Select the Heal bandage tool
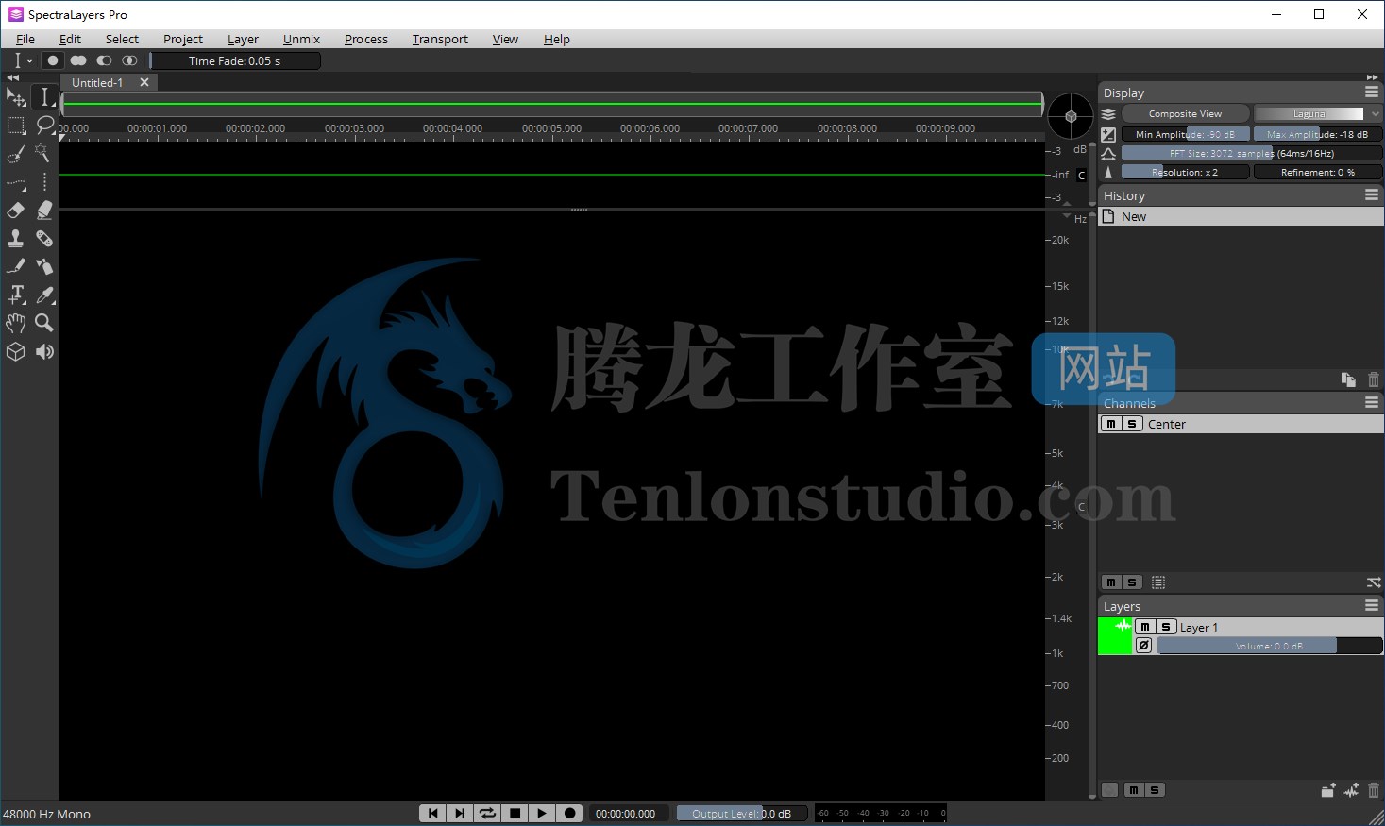Screen dimensions: 1385x826 pos(44,239)
